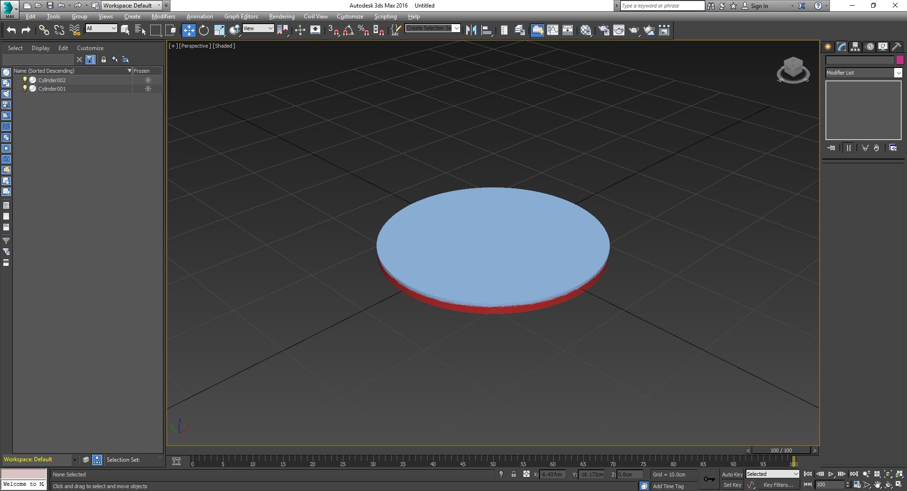The image size is (907, 491).
Task: Open the application MAX menu button
Action: pos(9,9)
